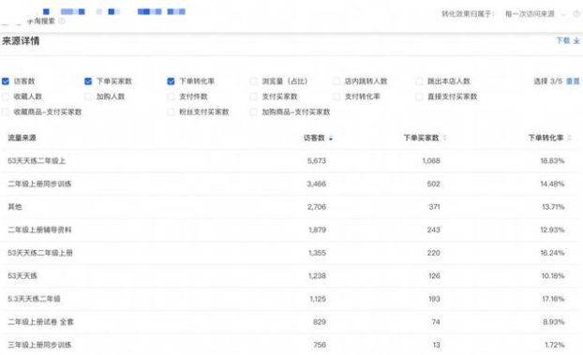Select the 5.3天天练二年级 source row
This screenshot has width=583, height=355.
[x=291, y=299]
